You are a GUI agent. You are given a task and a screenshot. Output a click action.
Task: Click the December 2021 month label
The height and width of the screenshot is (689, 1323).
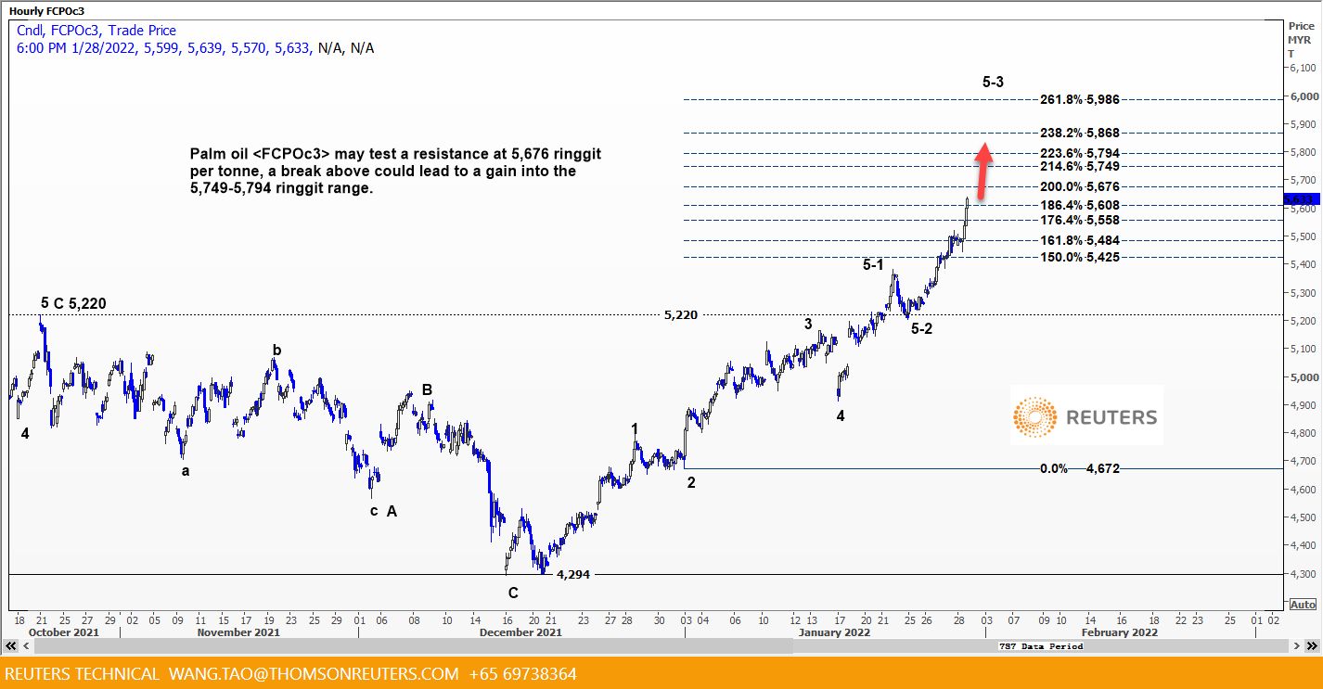(x=521, y=632)
